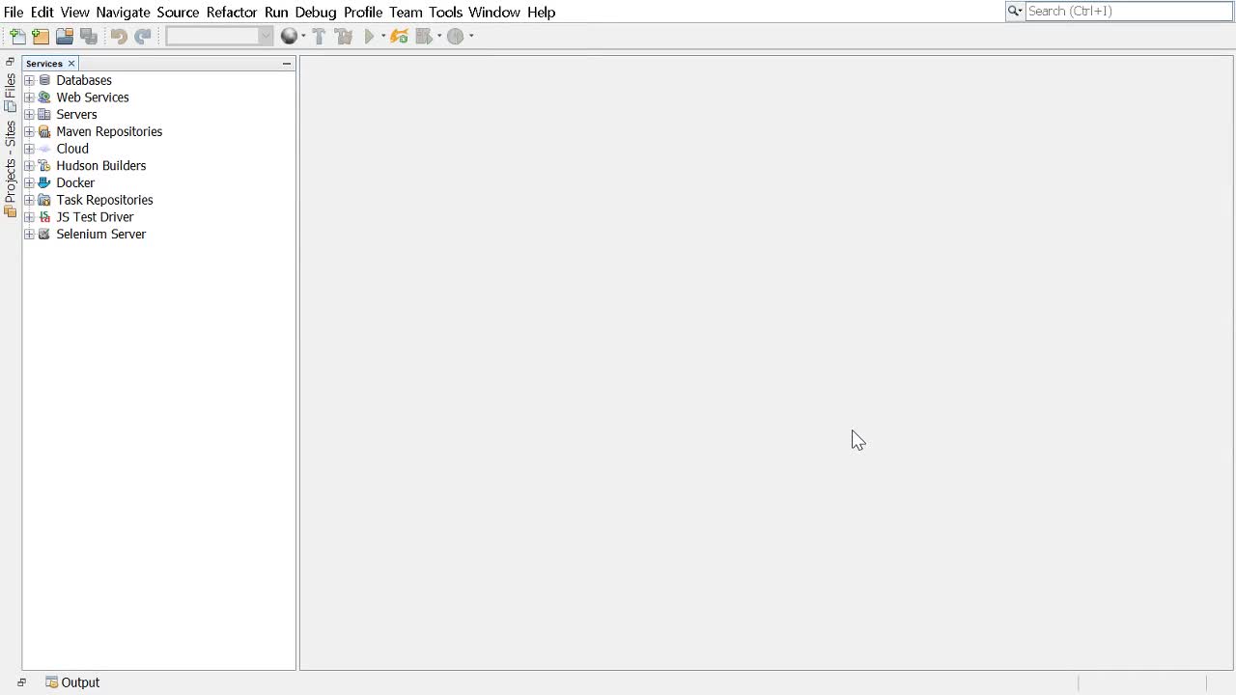Click the Web Services globe icon

44,97
